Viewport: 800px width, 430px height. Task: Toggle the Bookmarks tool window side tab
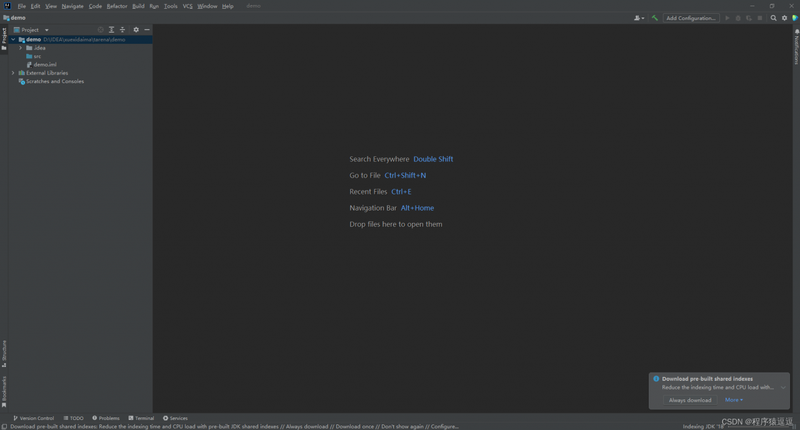pos(4,391)
